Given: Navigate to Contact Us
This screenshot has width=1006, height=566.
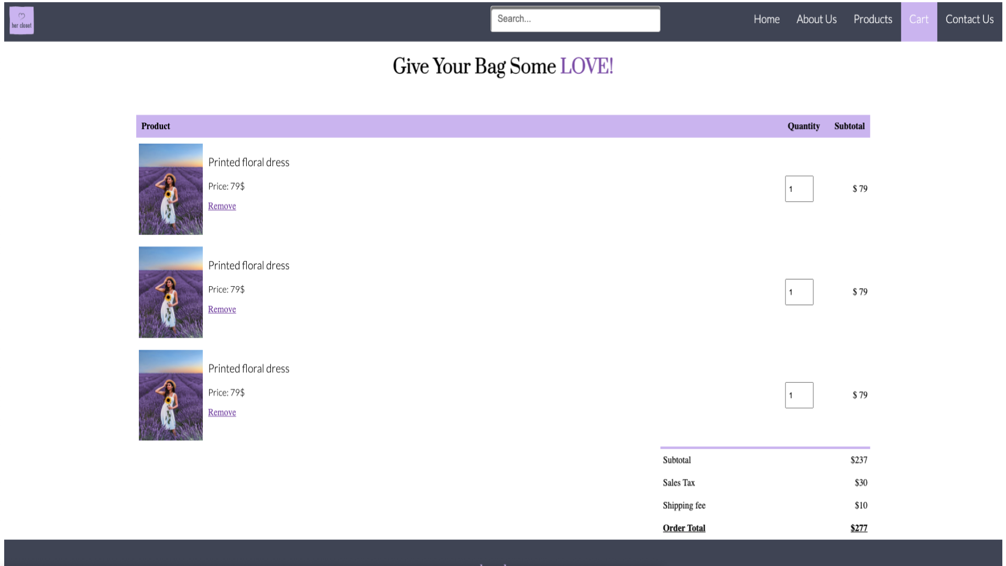Looking at the screenshot, I should click(x=969, y=19).
